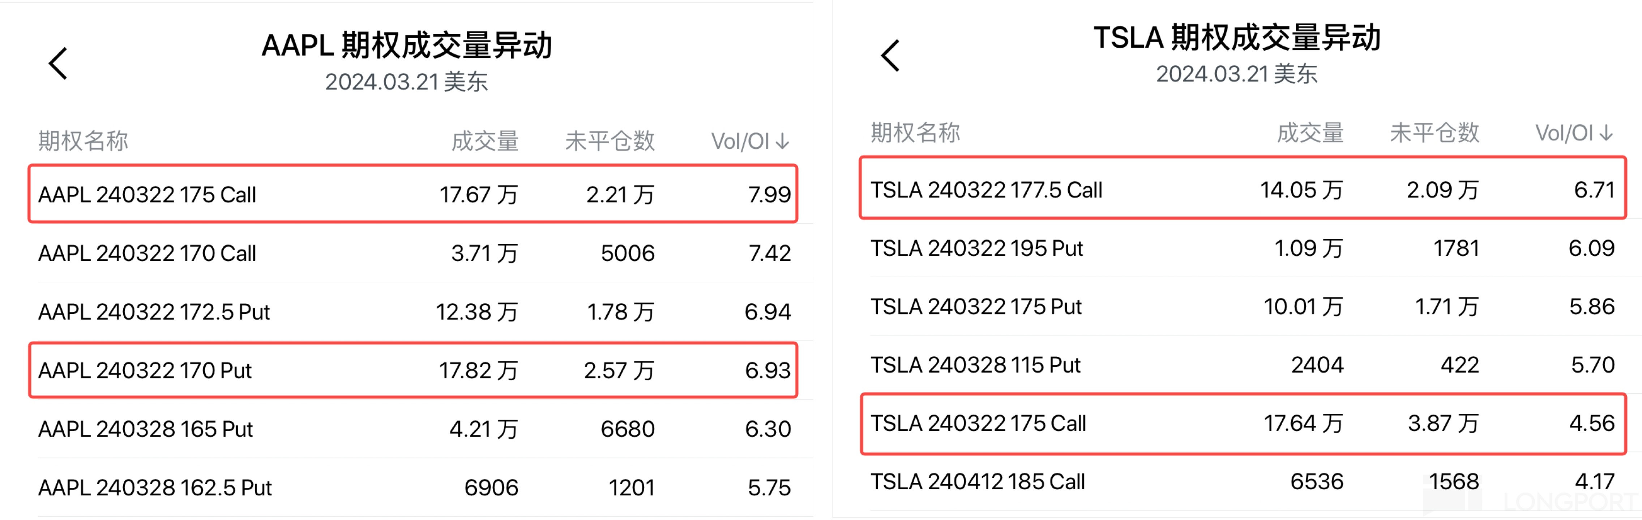Sort AAPL options by 未平仓数 column
1642x520 pixels.
click(610, 141)
